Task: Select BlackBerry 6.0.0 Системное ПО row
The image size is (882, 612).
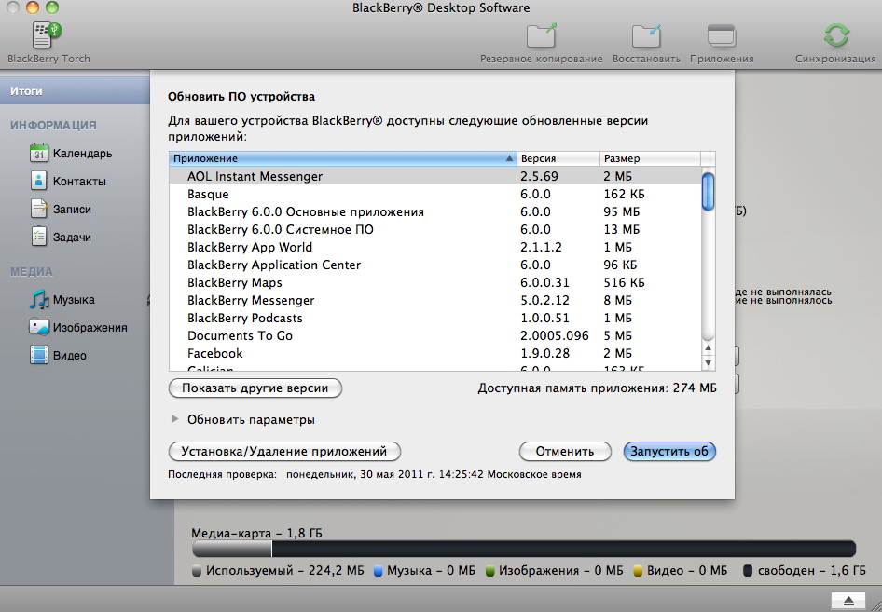Action: [435, 230]
